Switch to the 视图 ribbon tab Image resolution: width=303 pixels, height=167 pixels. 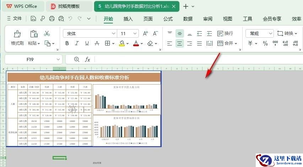tap(228, 19)
